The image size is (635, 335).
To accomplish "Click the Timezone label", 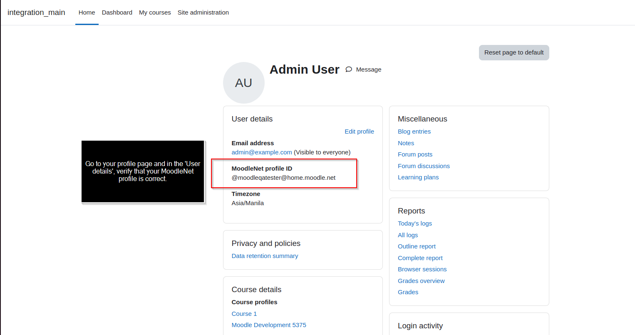I will pos(246,194).
